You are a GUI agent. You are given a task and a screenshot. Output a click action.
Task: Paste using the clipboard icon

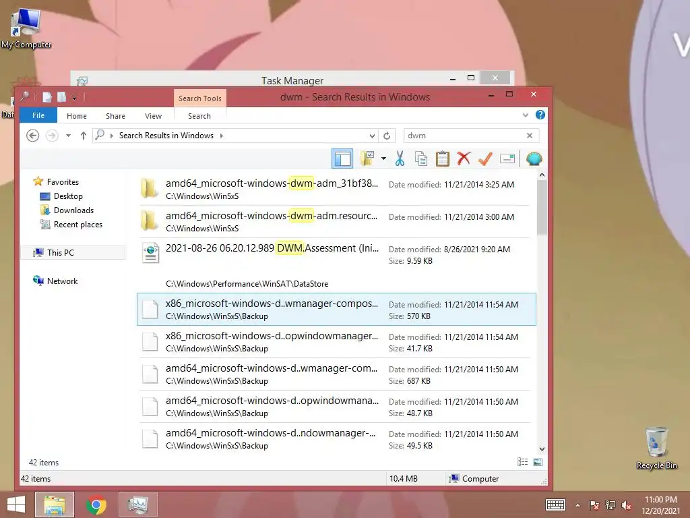click(442, 159)
